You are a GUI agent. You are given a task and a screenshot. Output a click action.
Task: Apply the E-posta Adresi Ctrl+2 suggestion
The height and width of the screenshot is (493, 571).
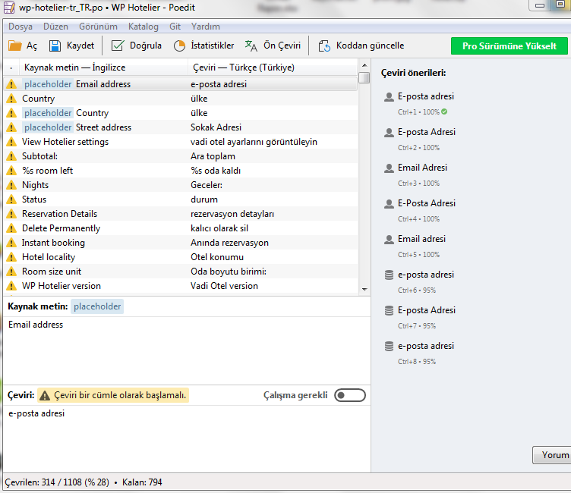[427, 132]
